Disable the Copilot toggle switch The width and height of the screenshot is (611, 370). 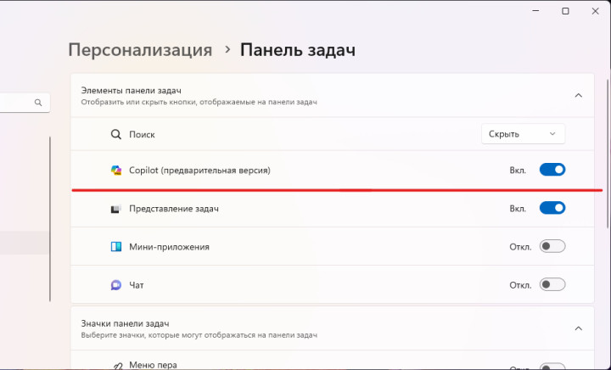(x=552, y=170)
